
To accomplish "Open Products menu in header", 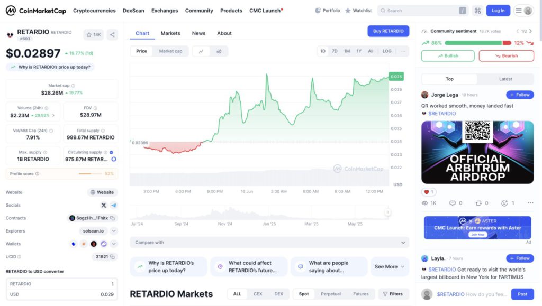I will pos(231,11).
